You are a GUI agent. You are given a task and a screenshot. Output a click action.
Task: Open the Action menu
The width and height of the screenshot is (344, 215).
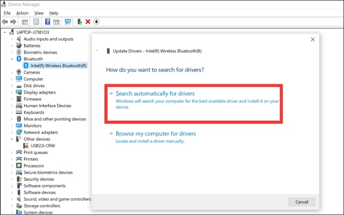(22, 13)
